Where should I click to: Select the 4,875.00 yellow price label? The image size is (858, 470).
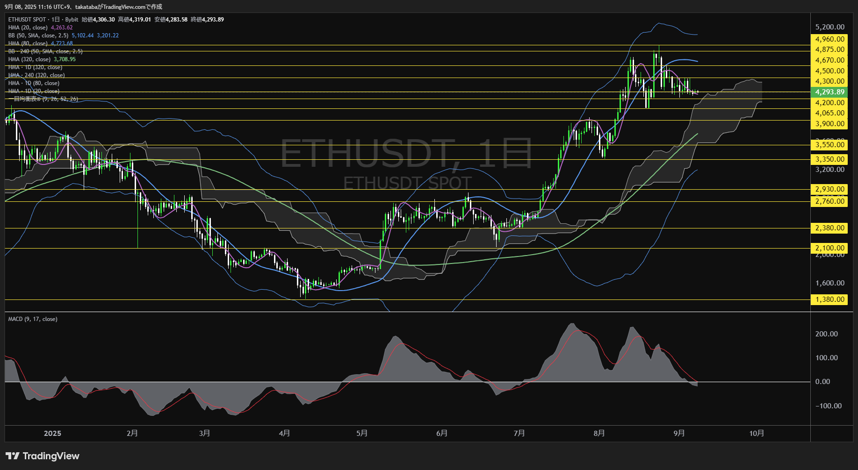point(829,50)
